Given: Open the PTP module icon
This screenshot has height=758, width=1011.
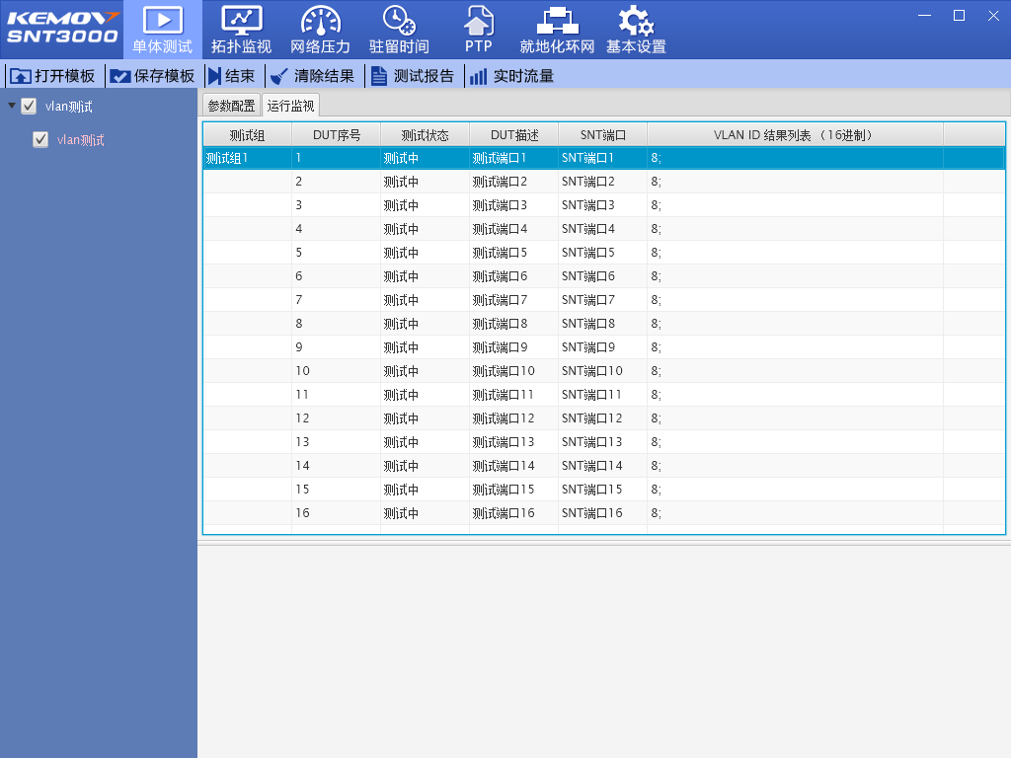Looking at the screenshot, I should [478, 21].
